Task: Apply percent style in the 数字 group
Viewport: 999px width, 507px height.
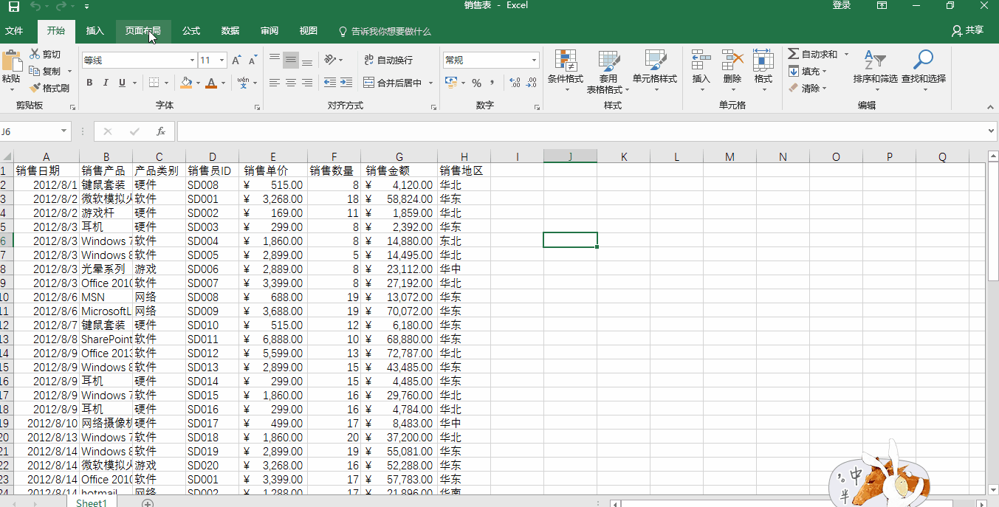Action: pyautogui.click(x=478, y=82)
